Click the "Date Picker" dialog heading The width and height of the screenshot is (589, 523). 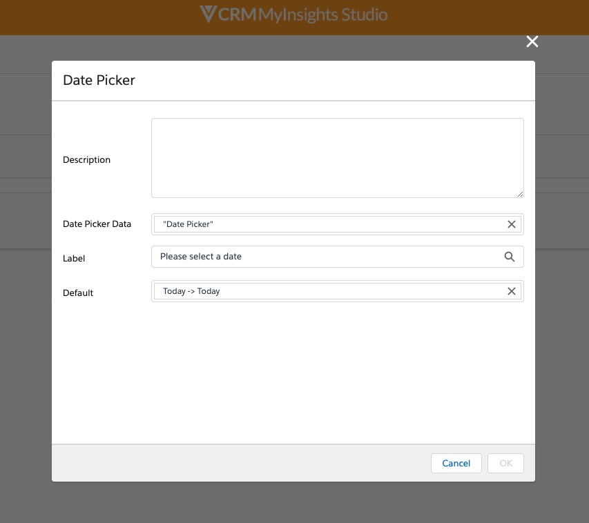(x=99, y=80)
